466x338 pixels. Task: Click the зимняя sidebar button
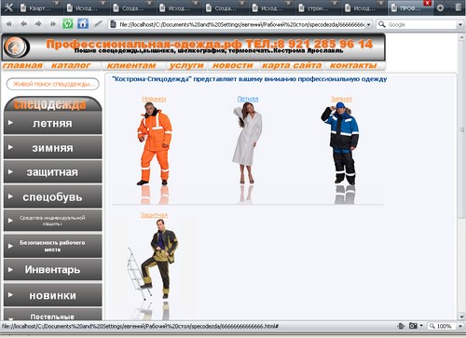pyautogui.click(x=52, y=148)
